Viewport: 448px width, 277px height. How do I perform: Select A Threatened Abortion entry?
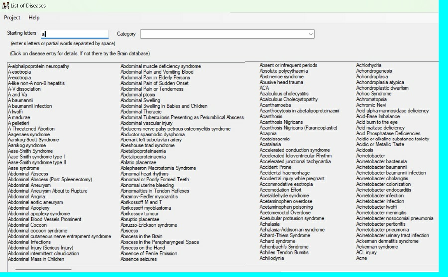point(31,129)
